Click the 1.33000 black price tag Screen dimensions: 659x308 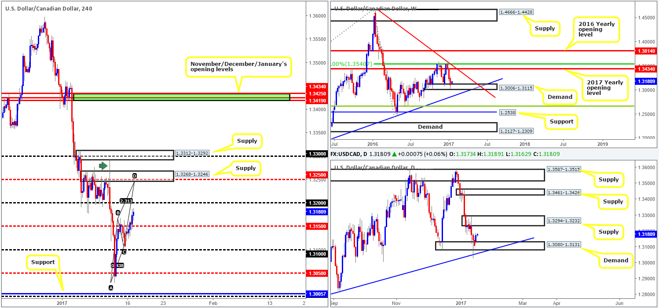318,155
